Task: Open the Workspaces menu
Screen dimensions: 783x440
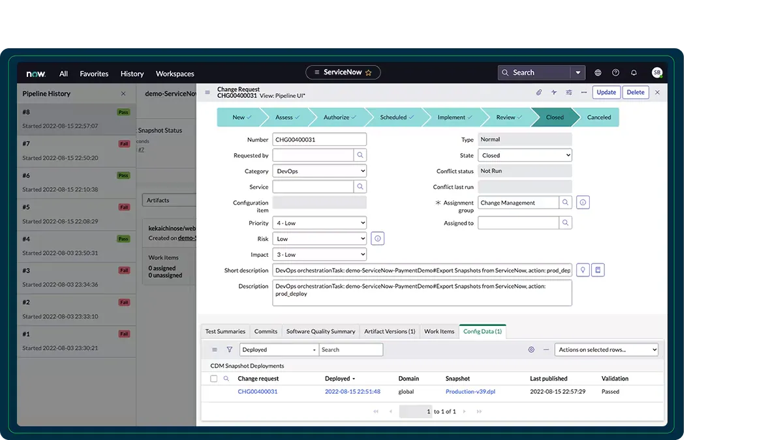Action: click(x=175, y=74)
